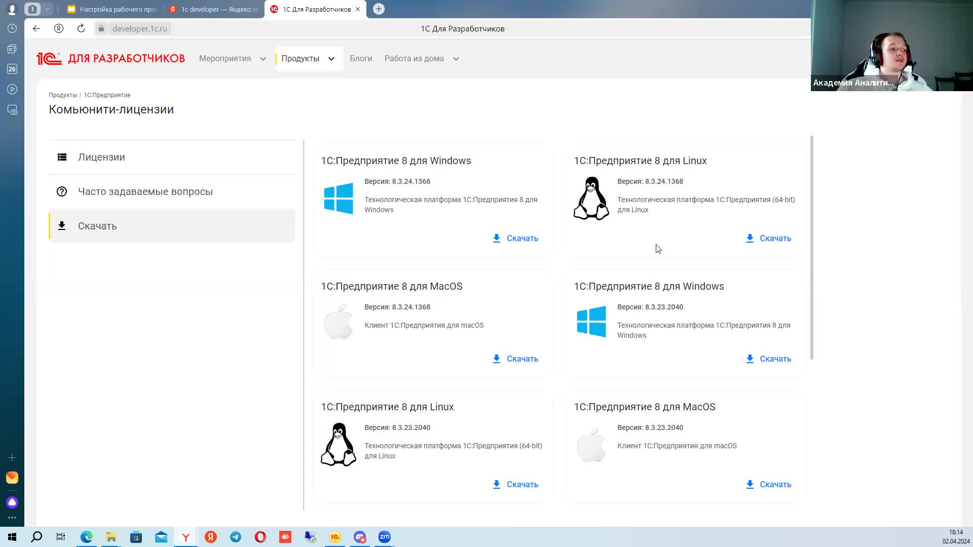The height and width of the screenshot is (547, 973).
Task: Open the Мероприятия menu
Action: 225,58
